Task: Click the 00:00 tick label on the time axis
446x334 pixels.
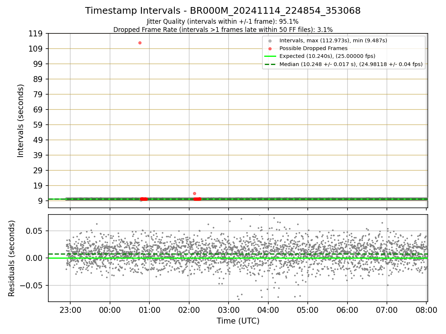Action: (110, 310)
